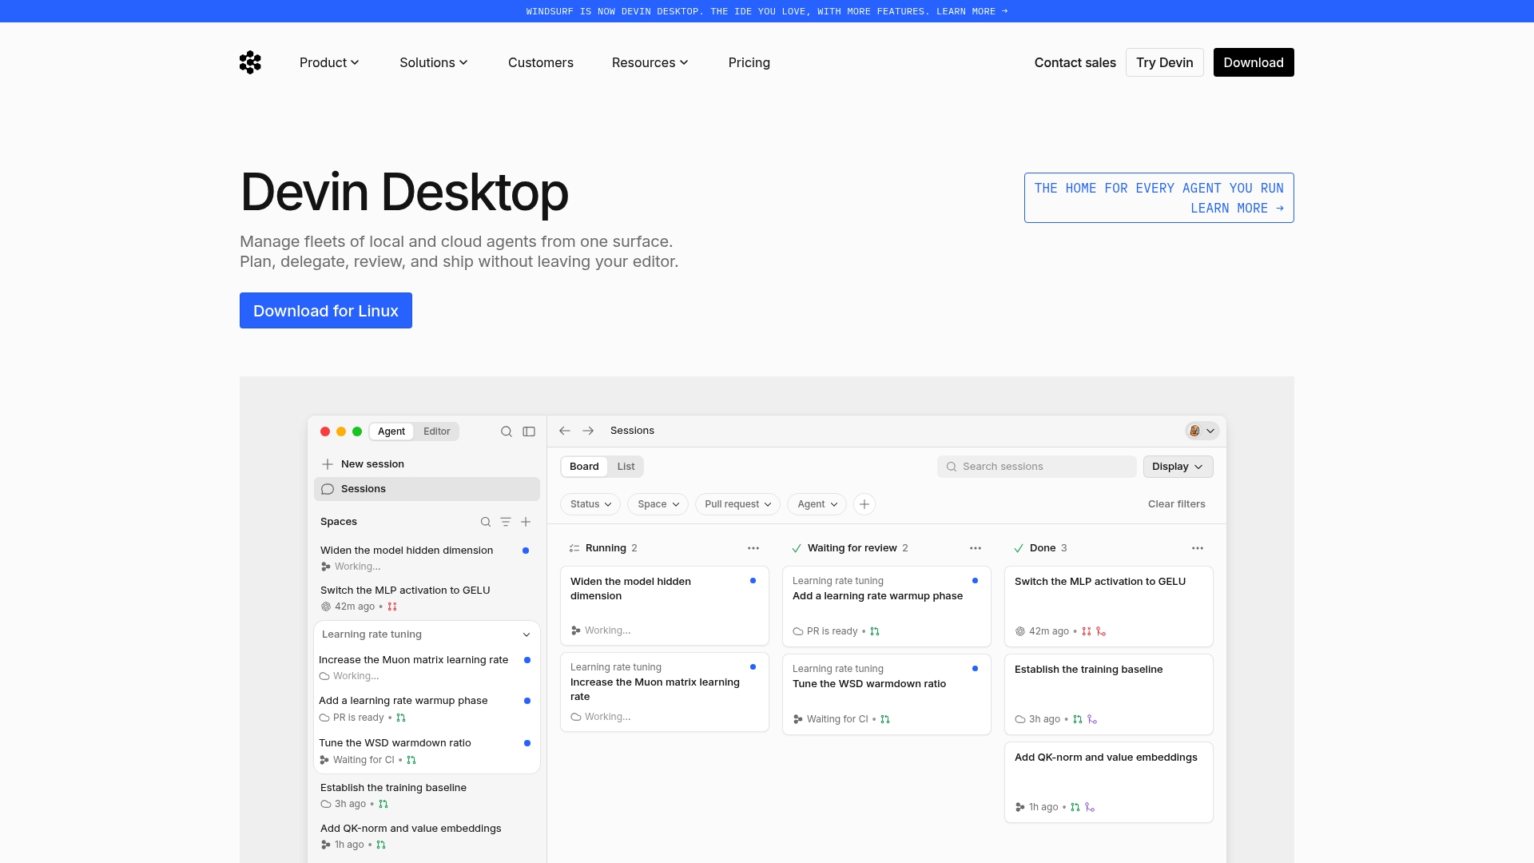
Task: Open the Spaces filter icon
Action: click(x=506, y=522)
